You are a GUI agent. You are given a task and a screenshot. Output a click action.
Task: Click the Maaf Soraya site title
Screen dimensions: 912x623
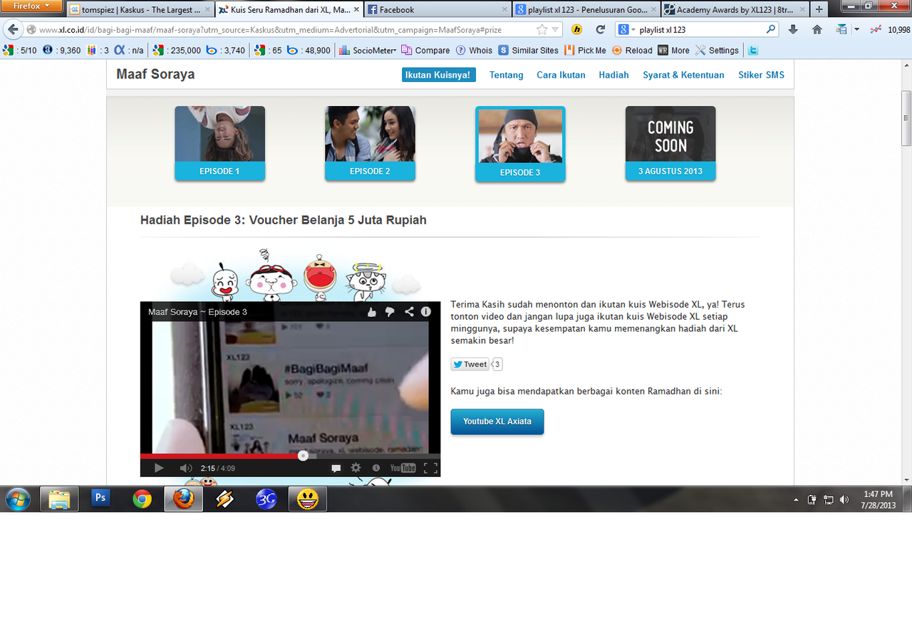[x=155, y=75]
